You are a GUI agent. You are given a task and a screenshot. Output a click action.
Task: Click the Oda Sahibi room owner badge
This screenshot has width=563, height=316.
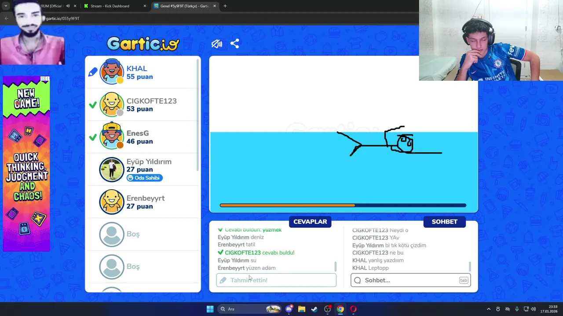click(x=145, y=178)
